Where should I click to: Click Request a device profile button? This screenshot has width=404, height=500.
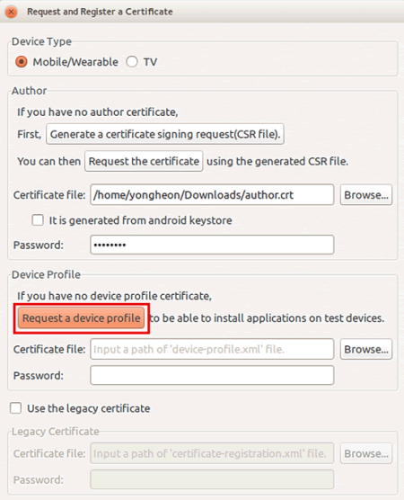tap(82, 318)
